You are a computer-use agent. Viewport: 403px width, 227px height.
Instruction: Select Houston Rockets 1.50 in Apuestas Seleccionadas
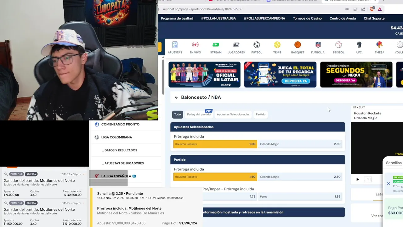(x=215, y=144)
